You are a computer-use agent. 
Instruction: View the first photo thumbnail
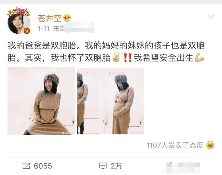pos(41,101)
